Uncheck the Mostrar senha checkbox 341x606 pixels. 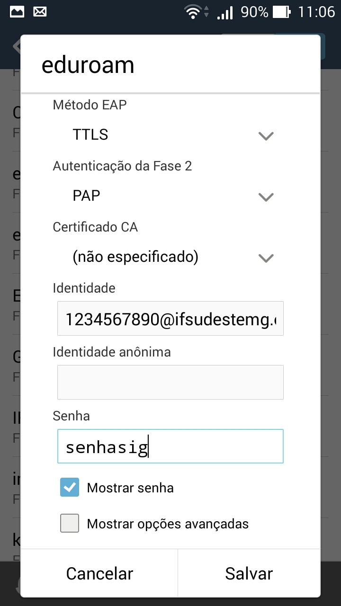70,487
